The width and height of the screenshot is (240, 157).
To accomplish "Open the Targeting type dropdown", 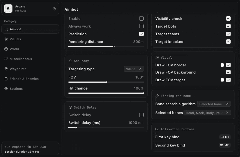I will click(131, 69).
